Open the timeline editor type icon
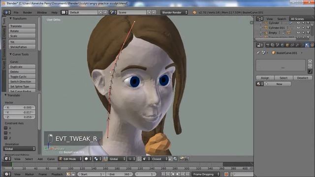The image size is (315, 177). click(7, 174)
